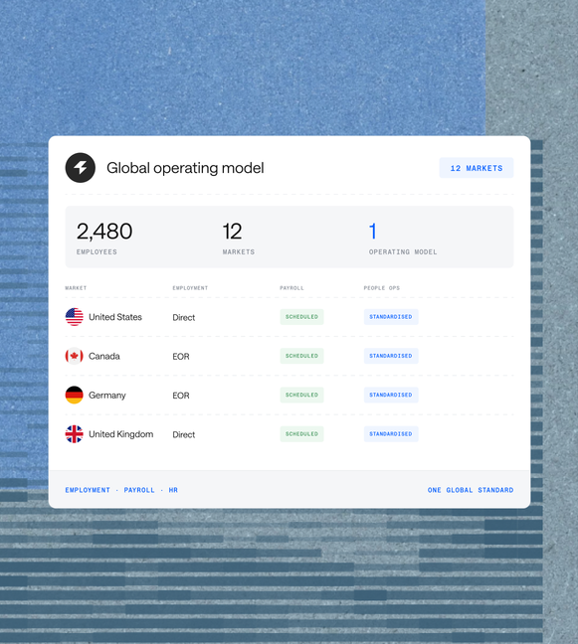The image size is (578, 644).
Task: Open the 12 MARKETS badge
Action: click(x=477, y=168)
